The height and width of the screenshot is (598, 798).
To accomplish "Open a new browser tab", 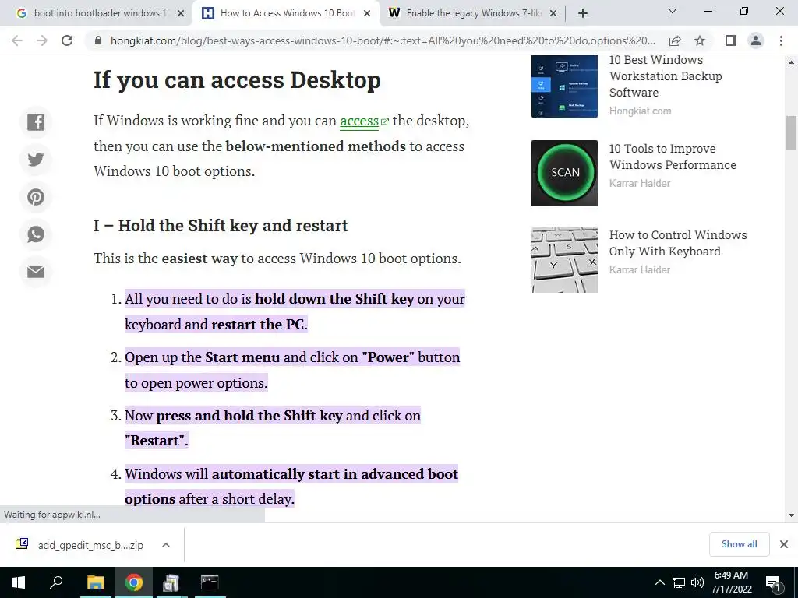I will 583,13.
